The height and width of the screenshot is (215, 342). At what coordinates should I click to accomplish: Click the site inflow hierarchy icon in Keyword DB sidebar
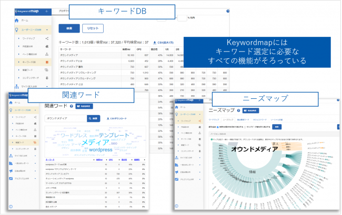[x=17, y=87]
